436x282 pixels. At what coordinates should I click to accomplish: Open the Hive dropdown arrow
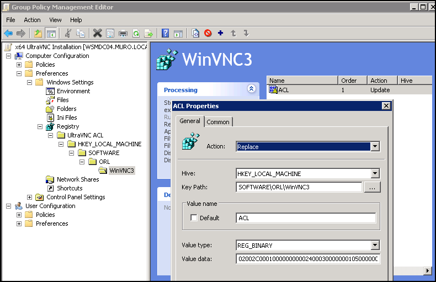point(375,174)
